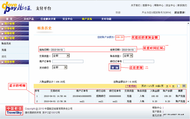Click the Dovepay logo

pyautogui.click(x=16, y=8)
